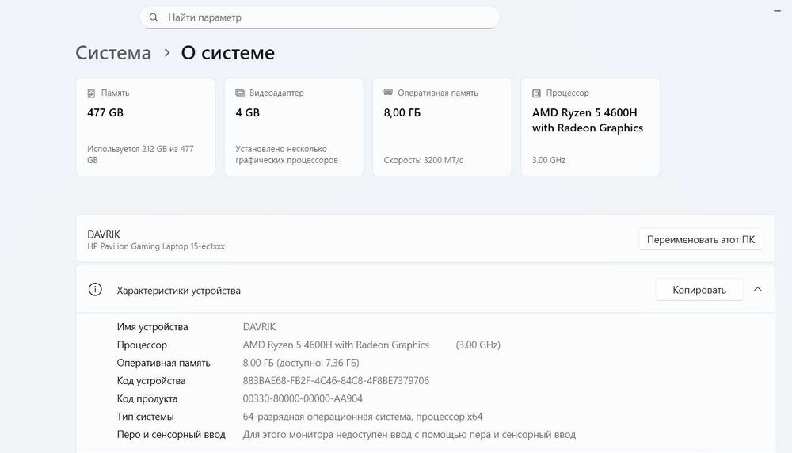The height and width of the screenshot is (453, 792).
Task: Select the 4 GB video adapter value
Action: click(x=248, y=113)
